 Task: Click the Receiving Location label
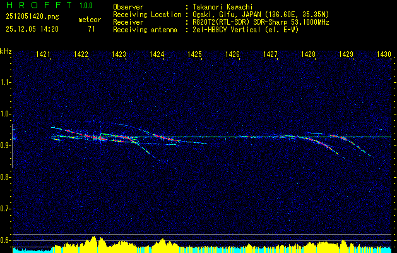(x=147, y=15)
